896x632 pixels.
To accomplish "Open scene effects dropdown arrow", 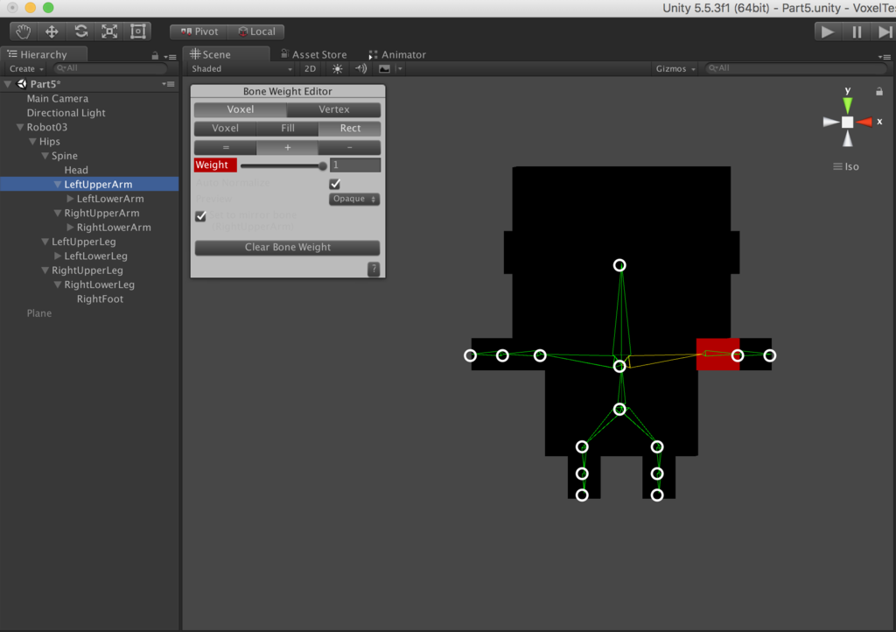I will pos(400,68).
